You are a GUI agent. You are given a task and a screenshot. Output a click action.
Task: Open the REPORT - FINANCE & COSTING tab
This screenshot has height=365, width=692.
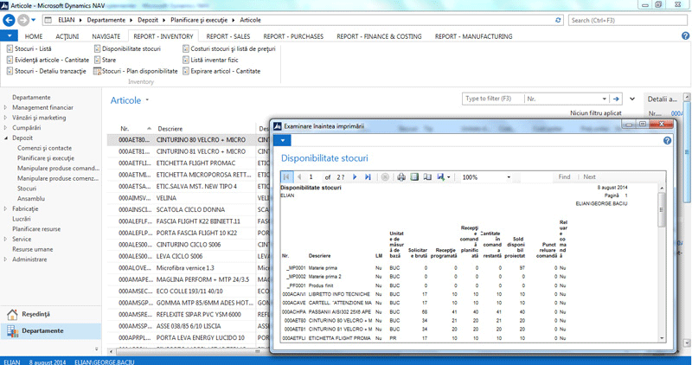click(379, 36)
